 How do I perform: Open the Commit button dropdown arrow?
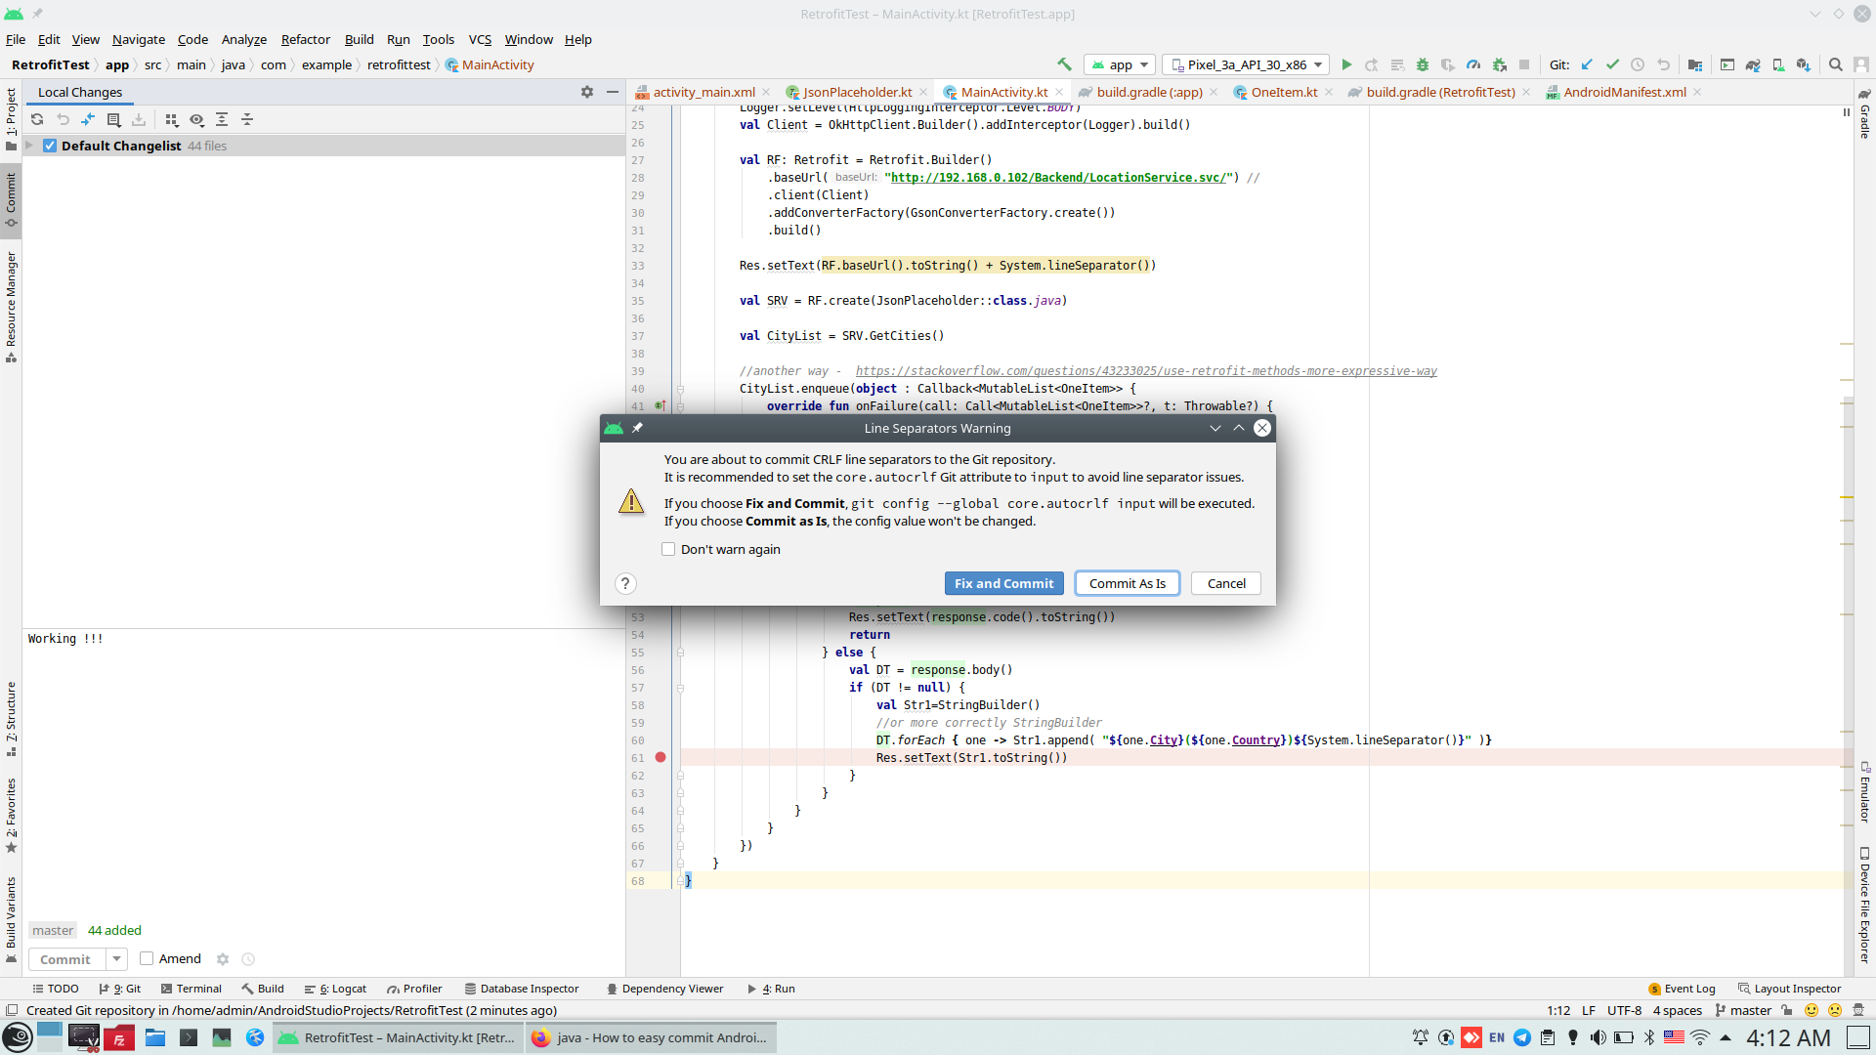(116, 959)
